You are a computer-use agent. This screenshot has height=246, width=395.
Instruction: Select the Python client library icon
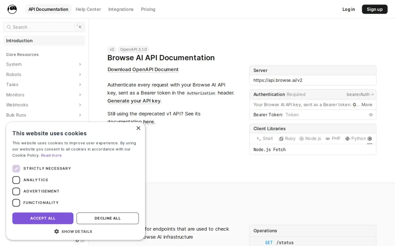pyautogui.click(x=348, y=138)
